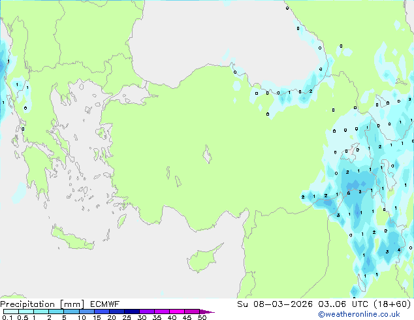Click the '0.5' legend value
Viewport: 414px width, 320px height.
click(x=22, y=317)
